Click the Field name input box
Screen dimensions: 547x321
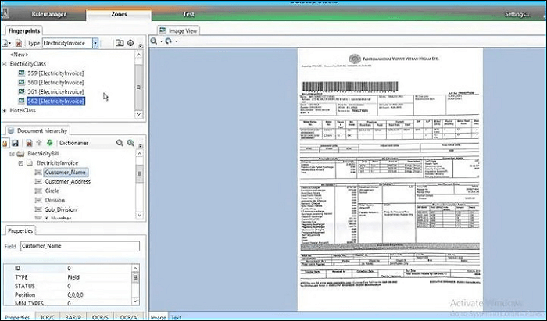[80, 246]
